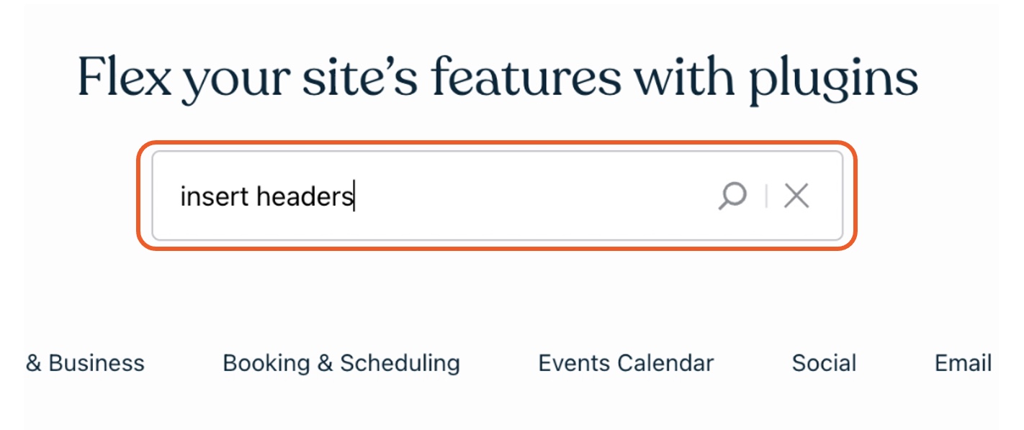Click the text cursor after 'headers'
Viewport: 1024px width, 430px height.
354,196
